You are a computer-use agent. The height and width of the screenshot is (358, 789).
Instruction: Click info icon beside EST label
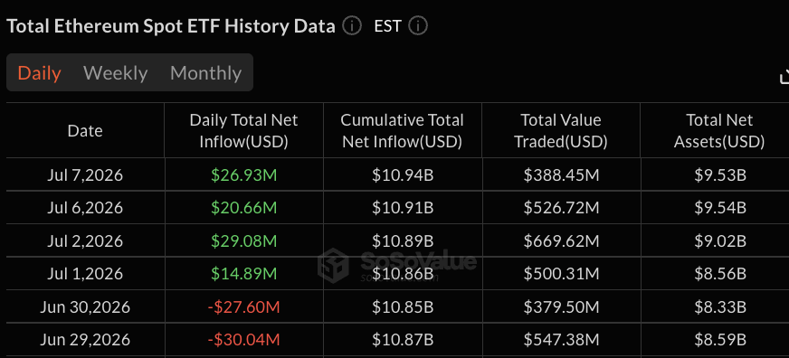pyautogui.click(x=418, y=25)
